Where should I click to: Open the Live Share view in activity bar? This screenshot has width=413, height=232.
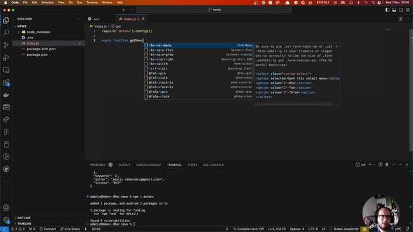(6, 120)
